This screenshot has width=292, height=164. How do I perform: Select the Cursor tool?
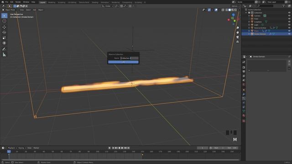click(4, 21)
